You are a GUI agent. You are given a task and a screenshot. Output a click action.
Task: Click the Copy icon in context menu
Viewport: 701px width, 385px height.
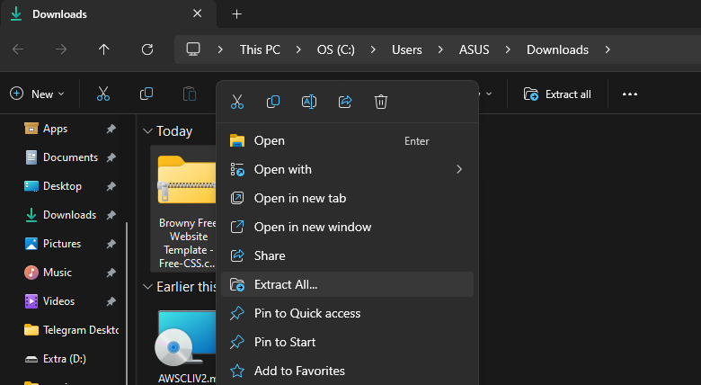click(273, 102)
